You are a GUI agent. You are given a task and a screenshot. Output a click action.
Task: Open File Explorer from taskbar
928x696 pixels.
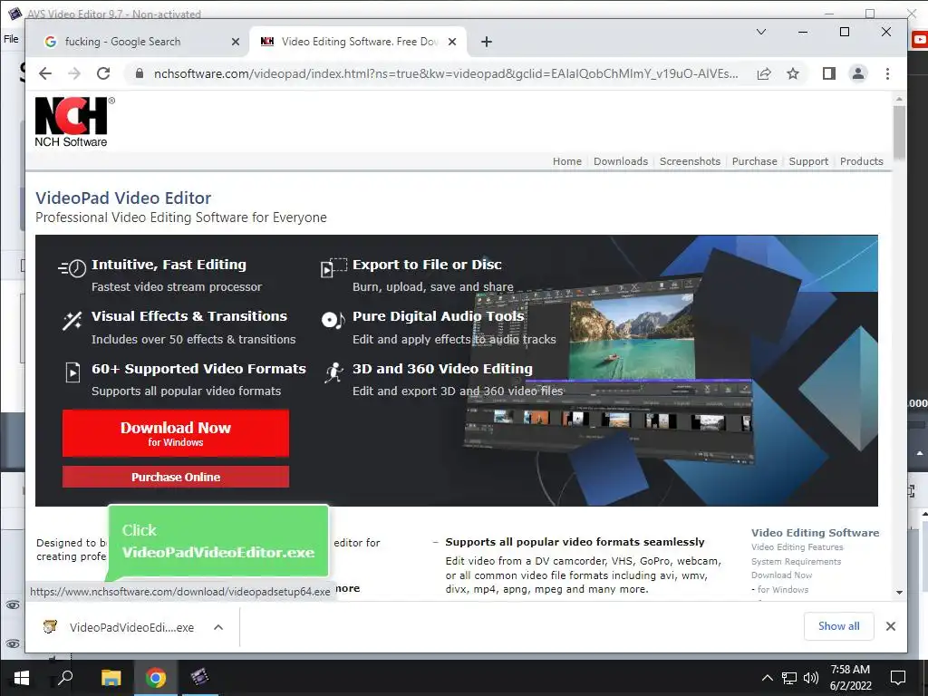point(111,678)
